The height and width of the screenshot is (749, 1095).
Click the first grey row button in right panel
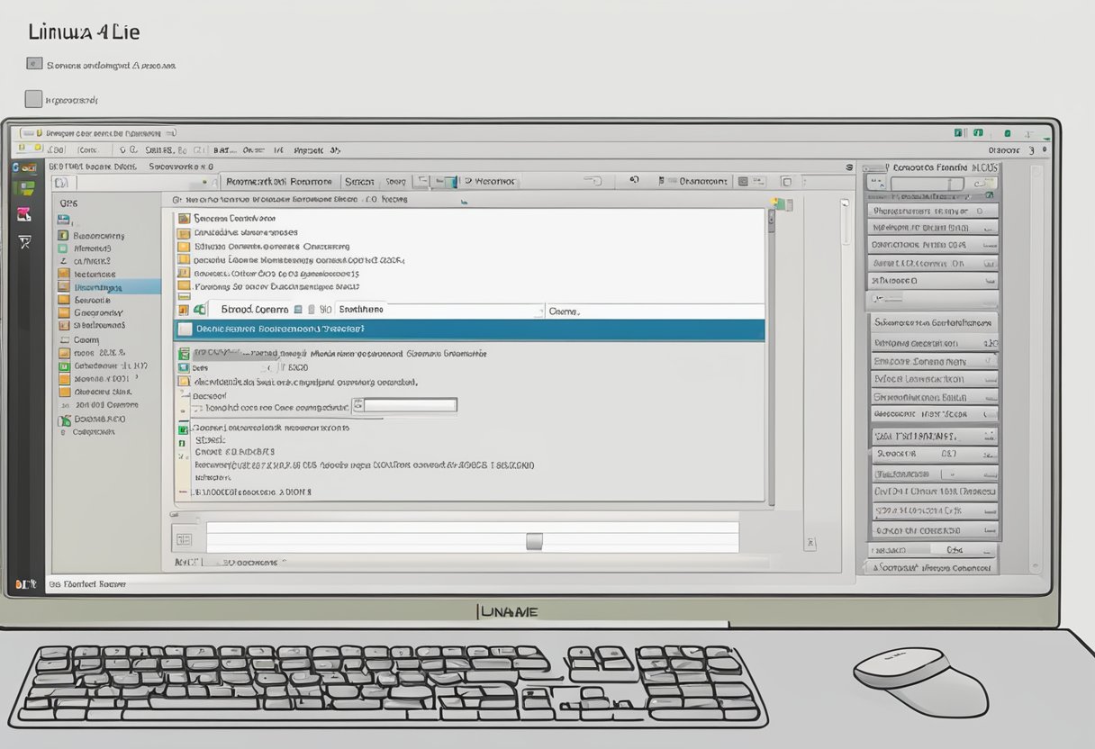tap(933, 210)
